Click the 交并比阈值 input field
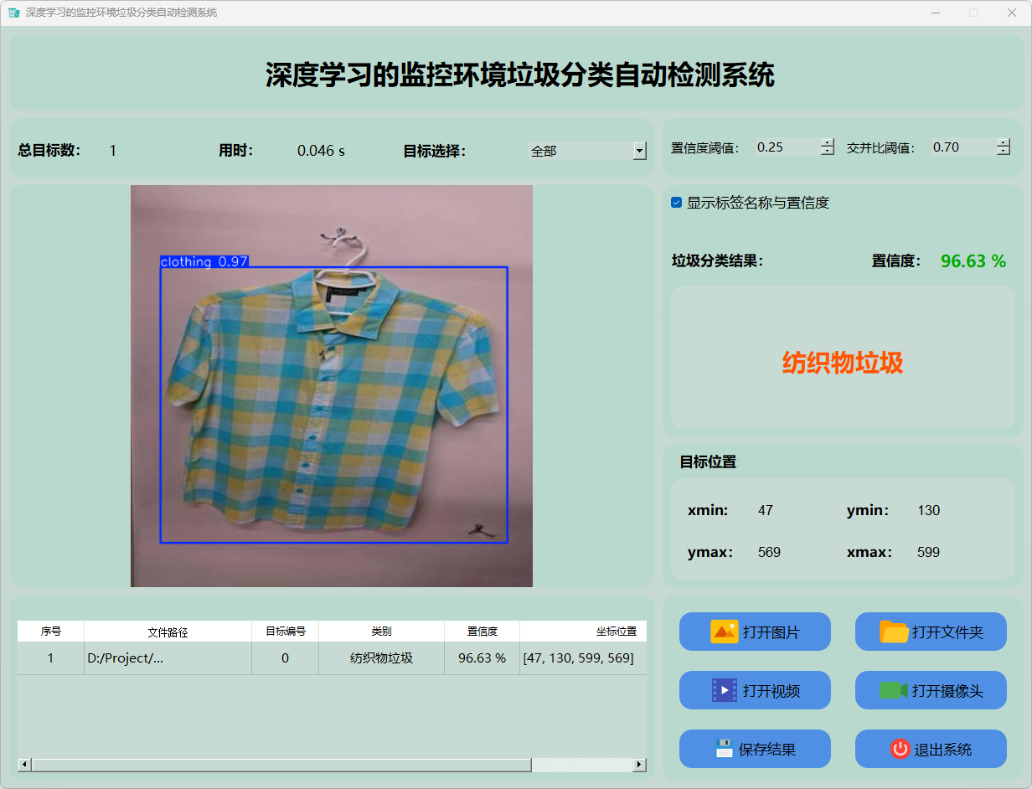The image size is (1032, 789). tap(962, 147)
